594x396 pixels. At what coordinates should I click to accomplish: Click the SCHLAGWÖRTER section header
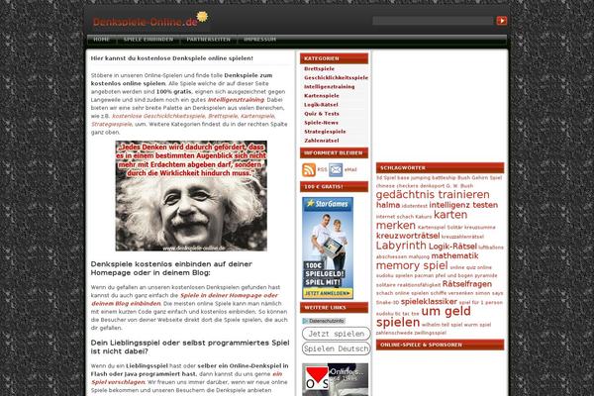[x=440, y=167]
